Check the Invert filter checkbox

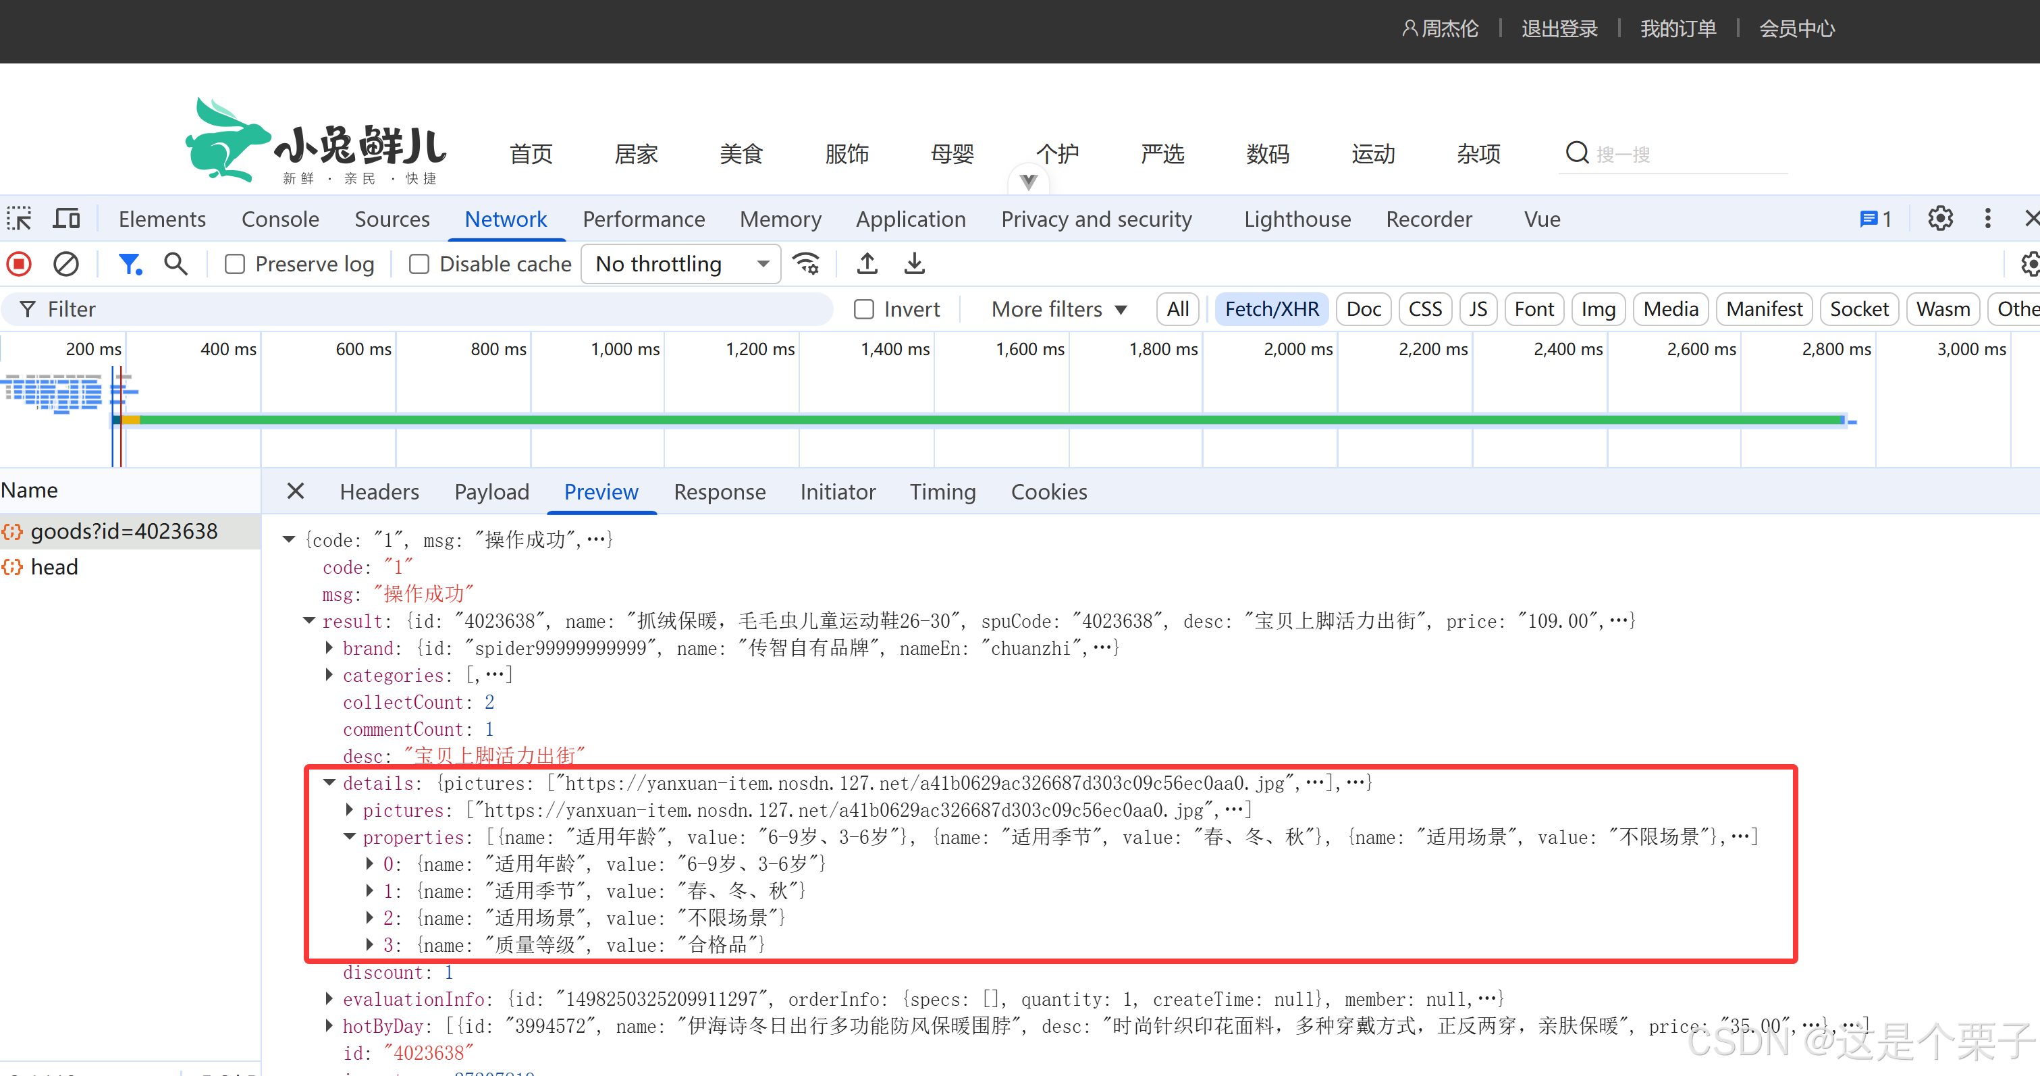864,308
